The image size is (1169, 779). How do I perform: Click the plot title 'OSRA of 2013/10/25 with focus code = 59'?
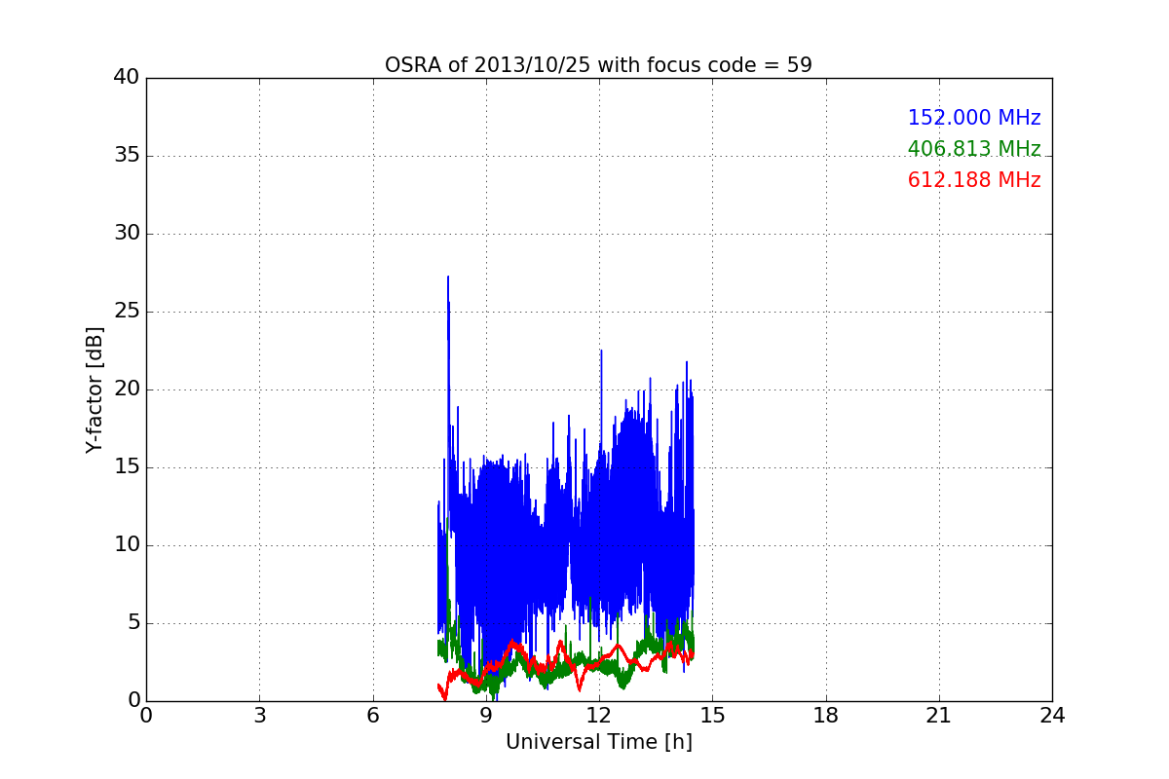click(598, 65)
